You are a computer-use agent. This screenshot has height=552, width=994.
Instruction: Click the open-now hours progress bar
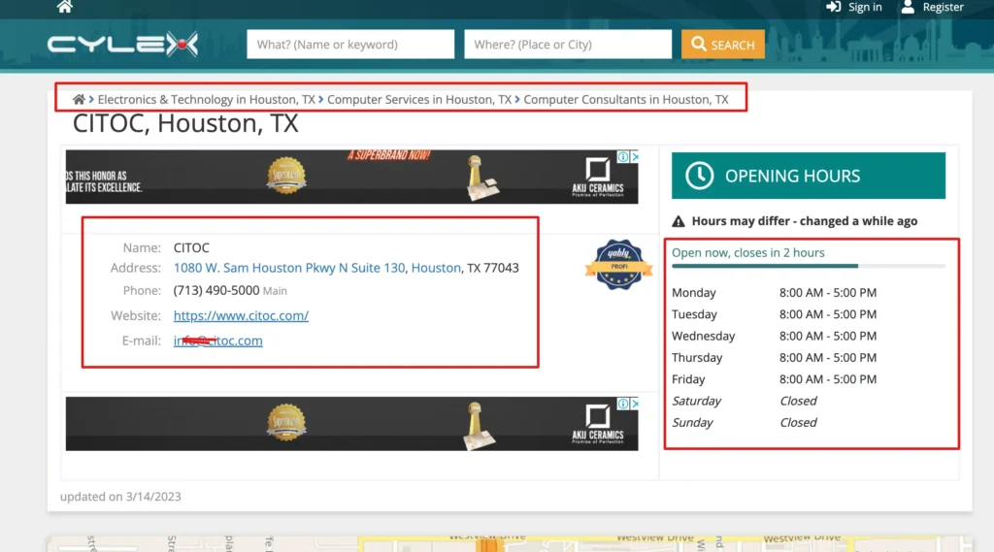click(808, 266)
